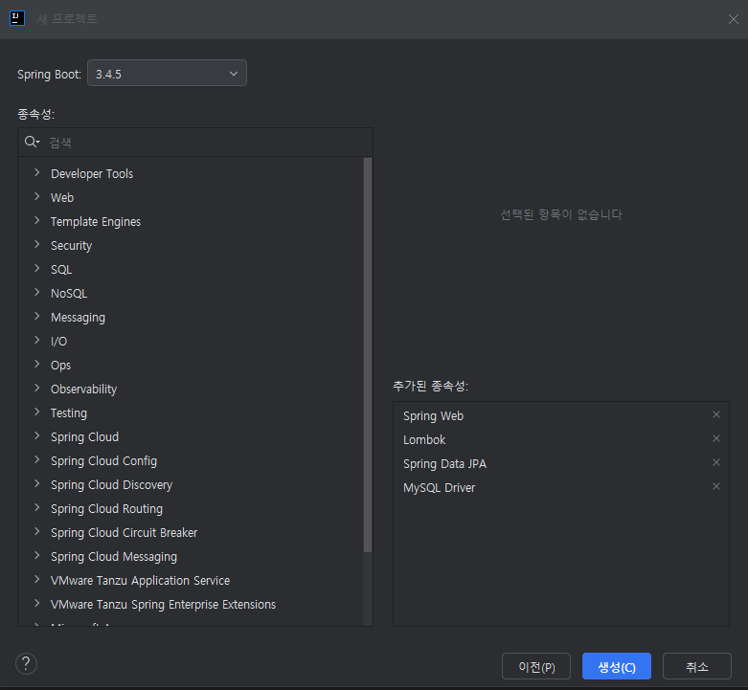
Task: Expand the Observability category
Action: [36, 388]
